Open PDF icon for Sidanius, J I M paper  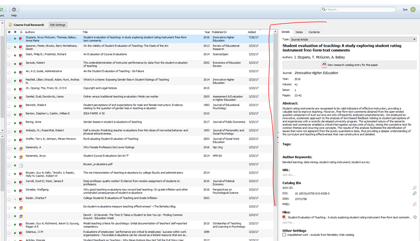pyautogui.click(x=21, y=233)
